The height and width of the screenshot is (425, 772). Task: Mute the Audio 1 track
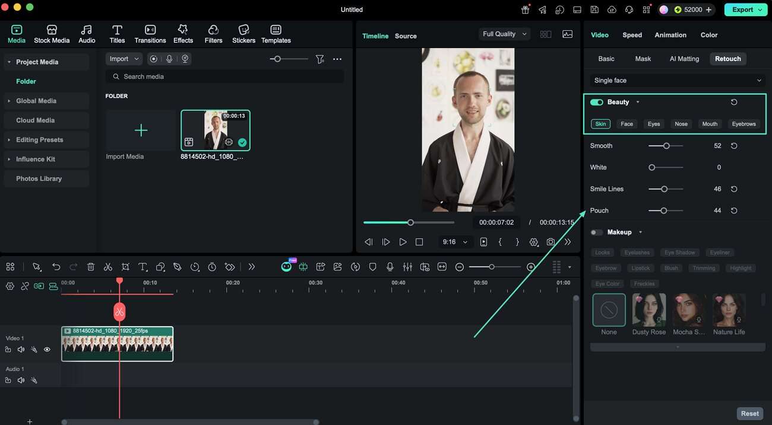tap(21, 381)
